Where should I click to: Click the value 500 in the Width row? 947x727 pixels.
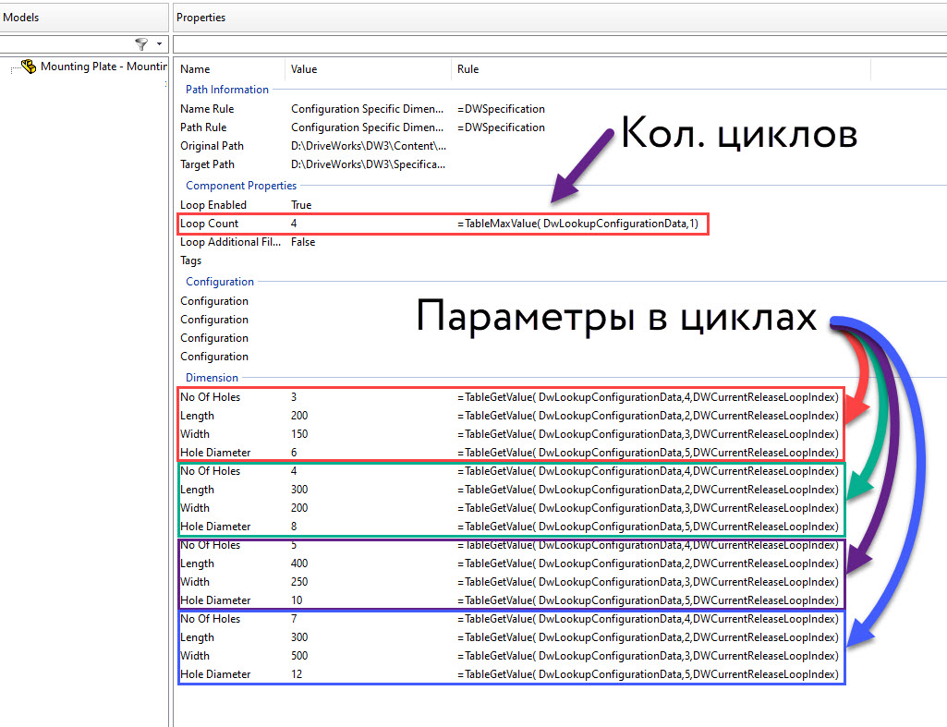click(x=299, y=656)
